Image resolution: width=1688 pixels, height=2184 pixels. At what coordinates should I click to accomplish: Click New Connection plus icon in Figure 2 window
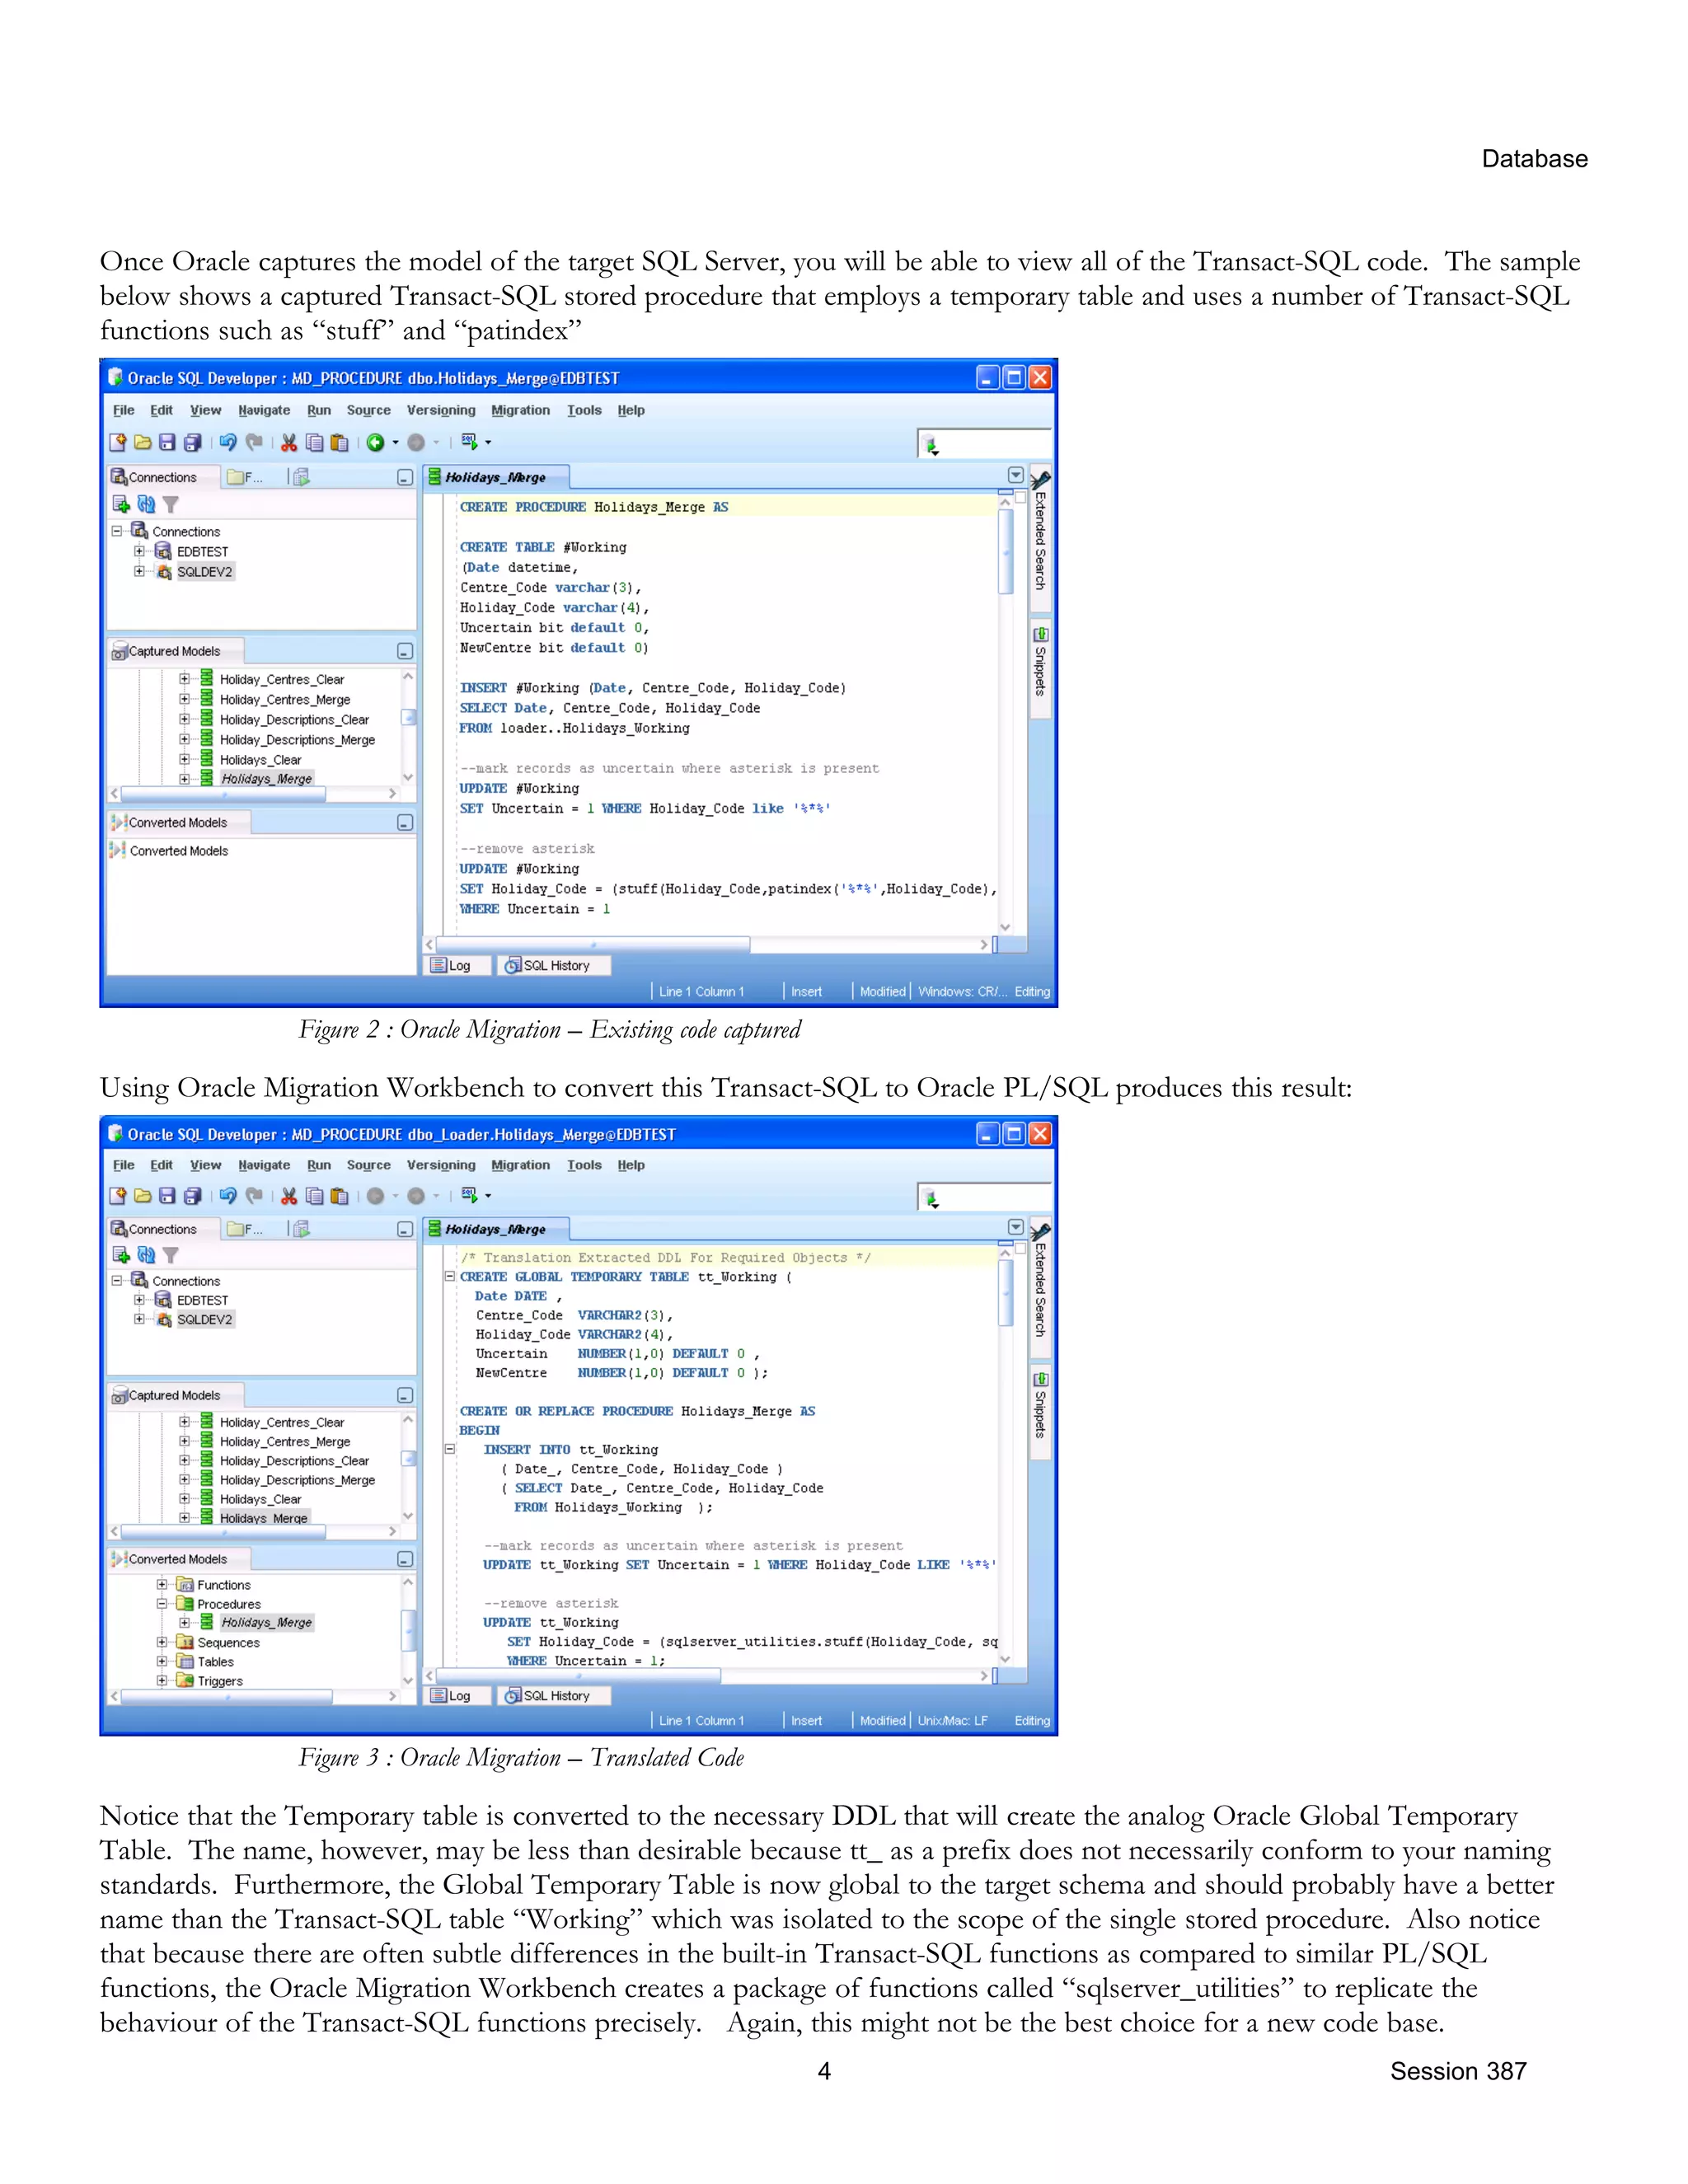(121, 504)
